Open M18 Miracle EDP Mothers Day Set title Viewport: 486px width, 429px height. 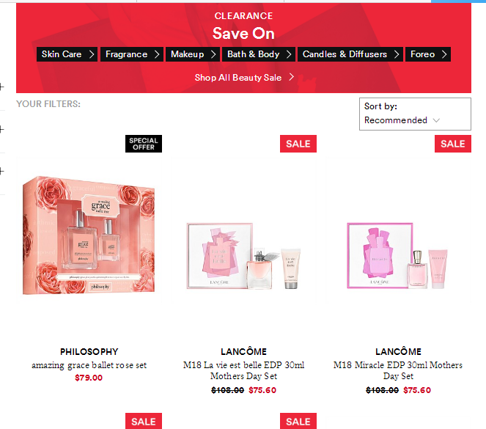[398, 370]
